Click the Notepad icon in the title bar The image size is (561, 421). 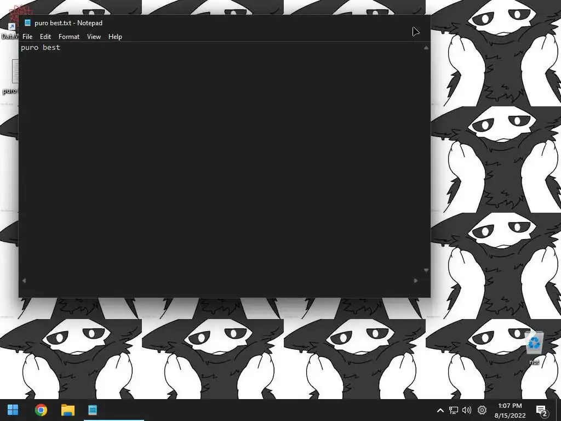click(x=27, y=22)
